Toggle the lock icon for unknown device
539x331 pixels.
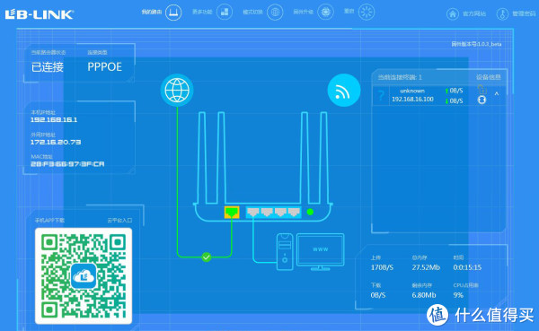tap(482, 90)
